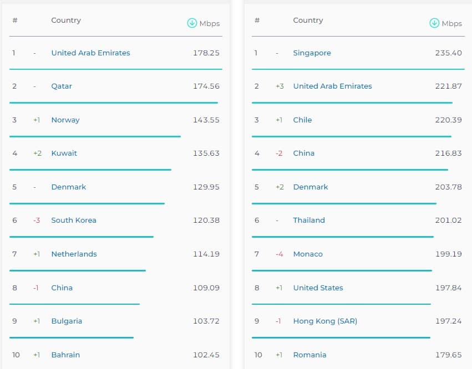Select South Korea in the list

(x=74, y=221)
